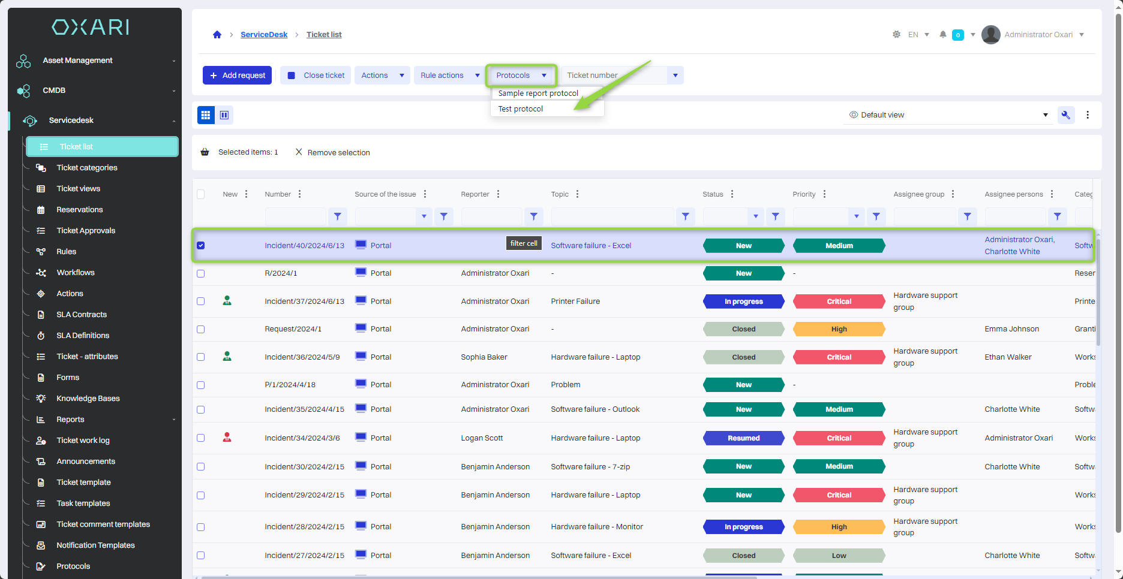
Task: Click the home breadcrumb icon
Action: 217,35
